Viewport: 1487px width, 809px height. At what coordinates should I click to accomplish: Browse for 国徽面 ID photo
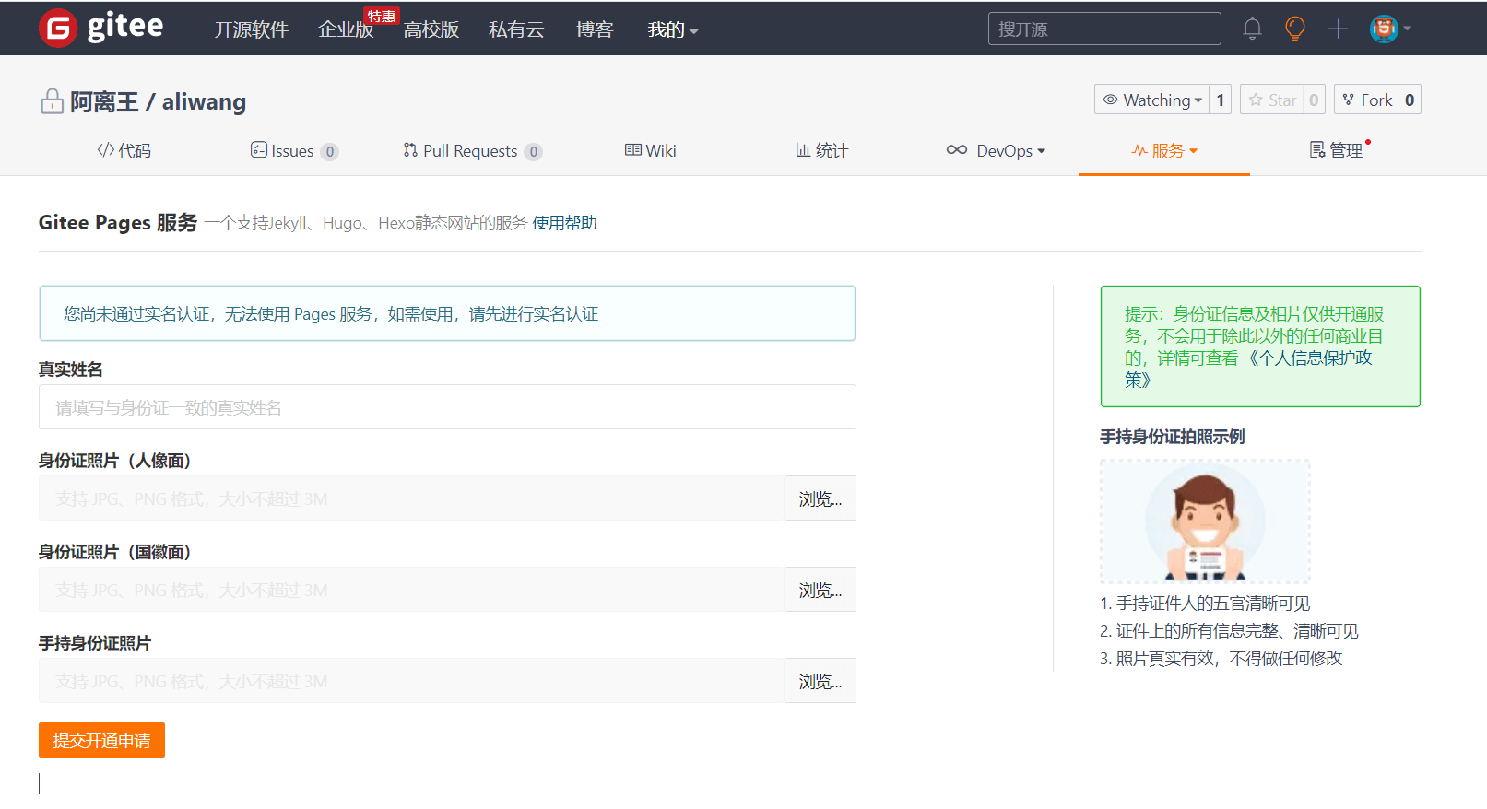click(820, 590)
